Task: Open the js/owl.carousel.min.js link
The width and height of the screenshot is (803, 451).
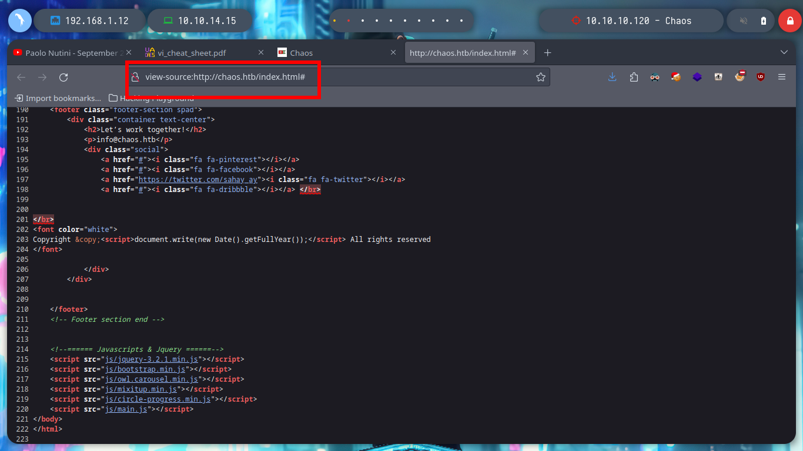Action: [152, 379]
